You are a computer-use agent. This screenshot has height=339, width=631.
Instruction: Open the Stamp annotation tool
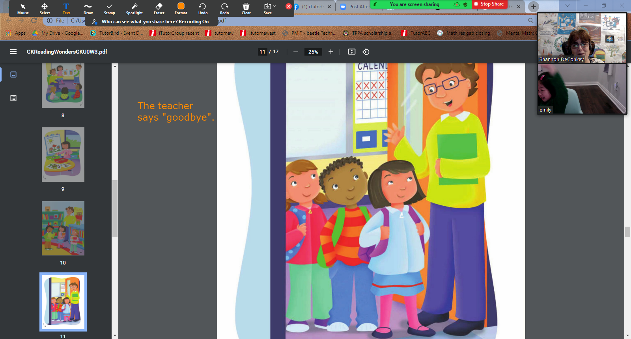(110, 9)
